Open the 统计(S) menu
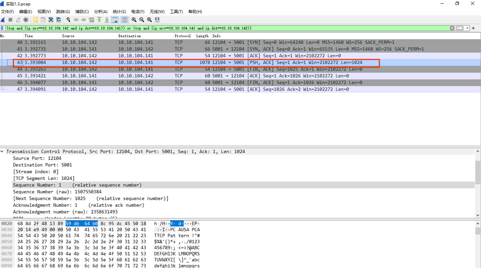The width and height of the screenshot is (481, 268). click(119, 11)
